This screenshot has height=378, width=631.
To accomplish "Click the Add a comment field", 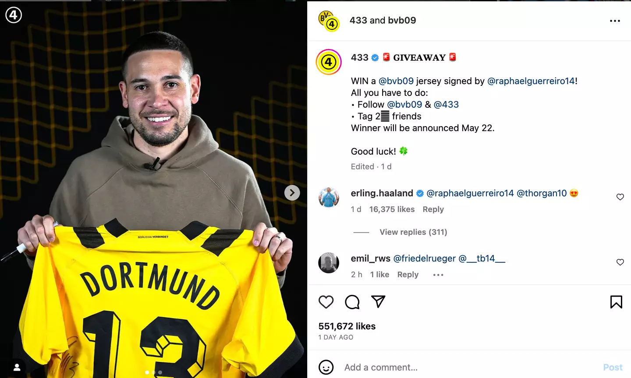I will click(469, 367).
